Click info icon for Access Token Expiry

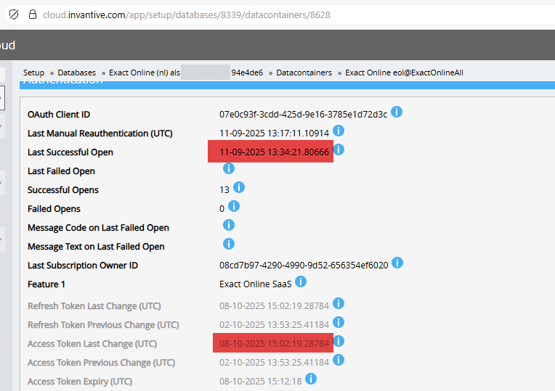[x=311, y=379]
